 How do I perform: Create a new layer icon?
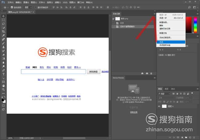(x=190, y=138)
